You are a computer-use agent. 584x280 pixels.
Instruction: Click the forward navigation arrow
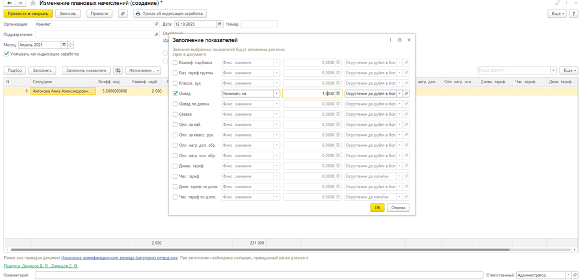(x=20, y=3)
